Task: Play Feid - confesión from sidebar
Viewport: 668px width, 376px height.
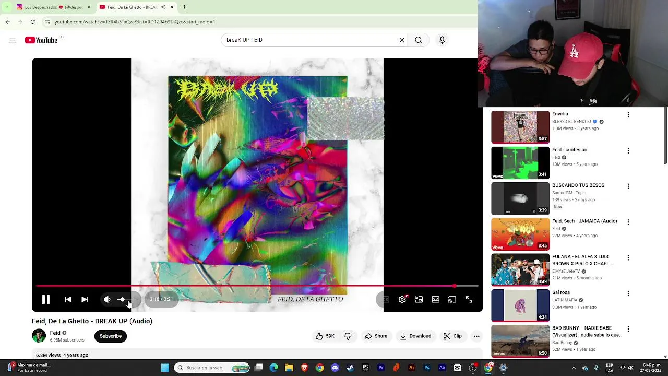Action: click(520, 163)
